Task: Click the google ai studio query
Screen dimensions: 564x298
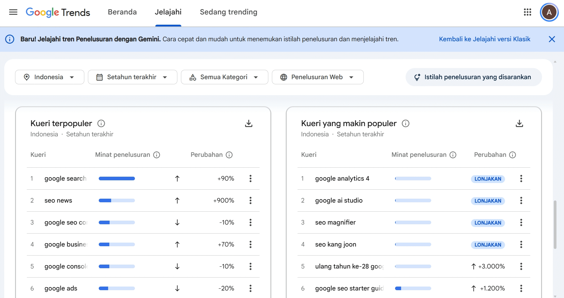Action: coord(339,200)
